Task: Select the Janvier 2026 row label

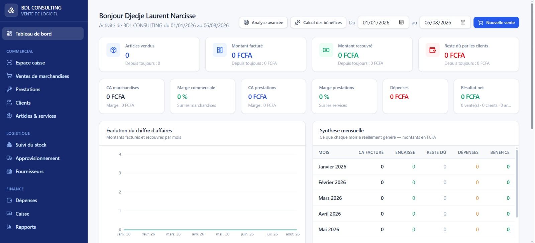Action: tap(332, 166)
